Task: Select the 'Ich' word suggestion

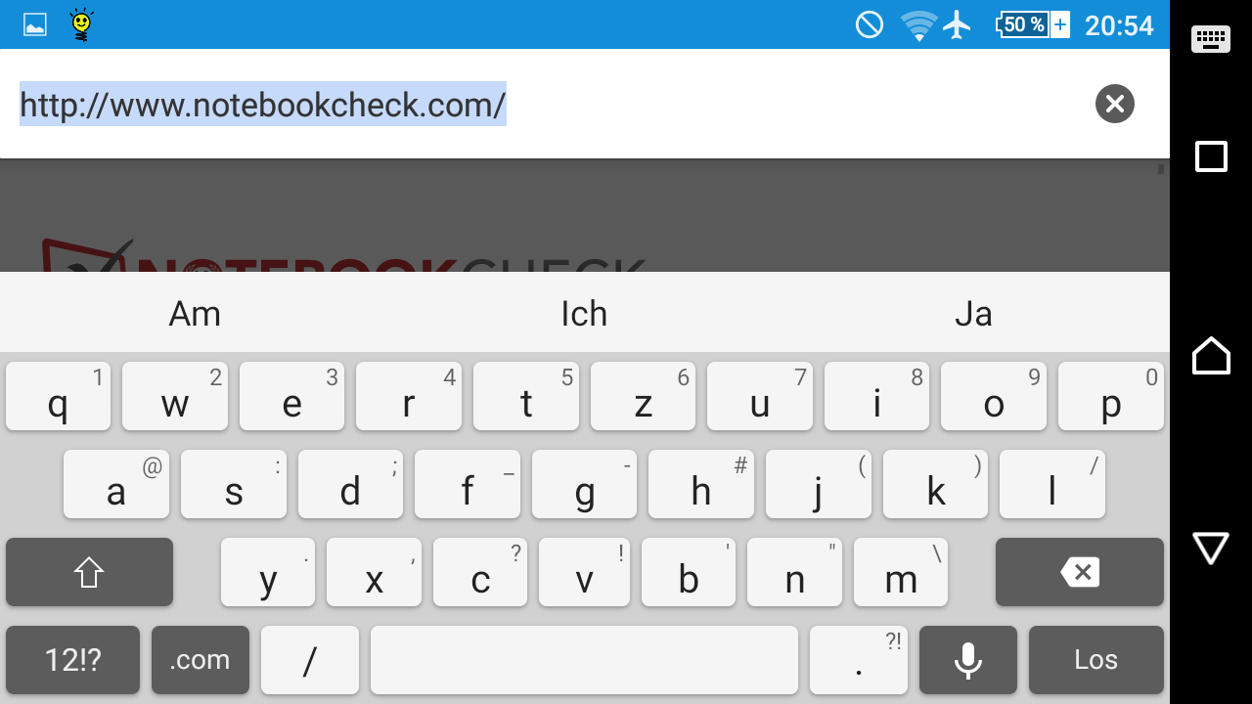Action: pyautogui.click(x=584, y=314)
